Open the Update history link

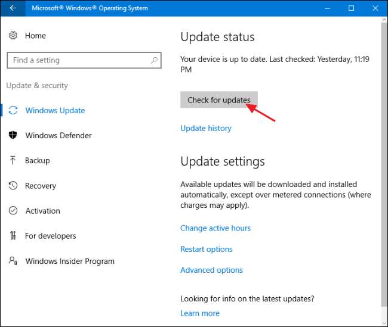(205, 128)
